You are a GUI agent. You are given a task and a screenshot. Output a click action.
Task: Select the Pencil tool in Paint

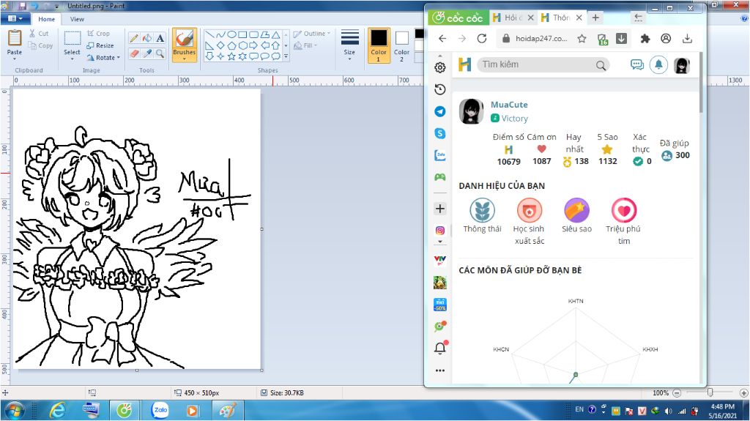[x=135, y=38]
